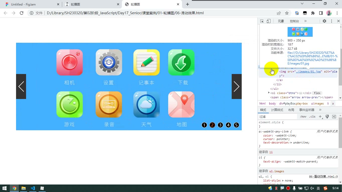Select carousel indicator dot number 3
The image size is (342, 192).
(220, 125)
